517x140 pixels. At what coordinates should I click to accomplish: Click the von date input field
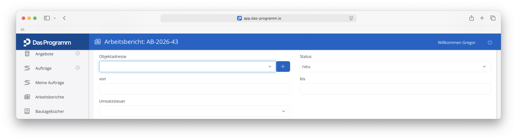pyautogui.click(x=194, y=89)
